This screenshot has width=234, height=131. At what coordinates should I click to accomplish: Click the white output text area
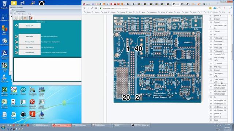[48, 70]
